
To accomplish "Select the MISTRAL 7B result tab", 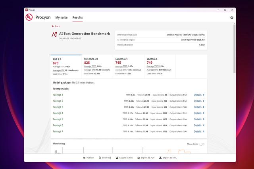I will [x=97, y=66].
